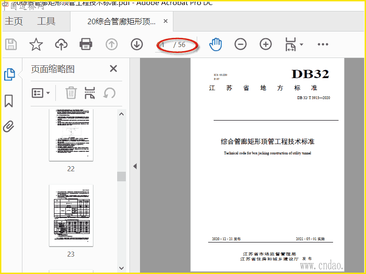Zoom in with the plus icon
Viewport: 366px width, 274px height.
(x=266, y=44)
